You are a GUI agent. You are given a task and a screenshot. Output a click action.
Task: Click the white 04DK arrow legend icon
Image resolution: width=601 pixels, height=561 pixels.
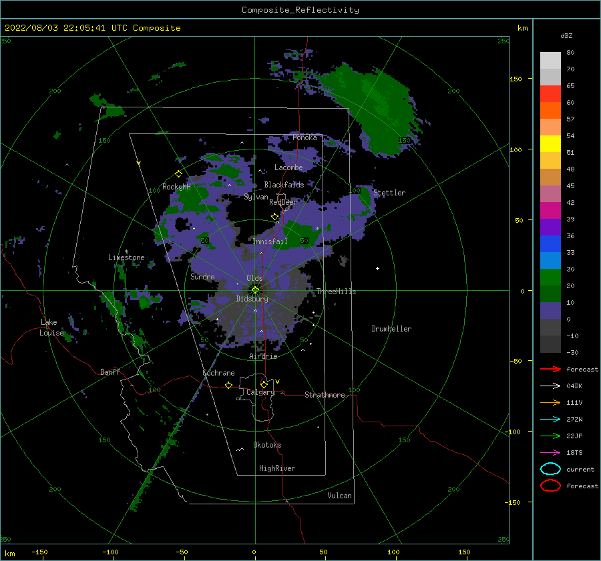550,386
